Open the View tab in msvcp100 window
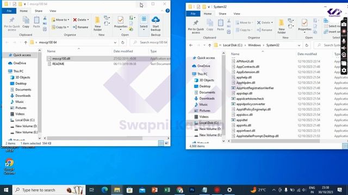The image size is (348, 195). (x=53, y=11)
